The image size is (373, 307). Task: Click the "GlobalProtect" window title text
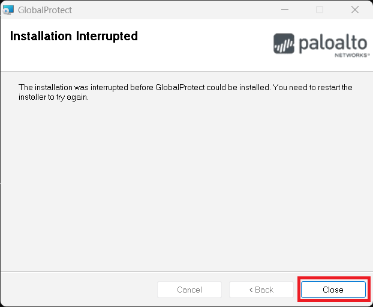pos(46,10)
